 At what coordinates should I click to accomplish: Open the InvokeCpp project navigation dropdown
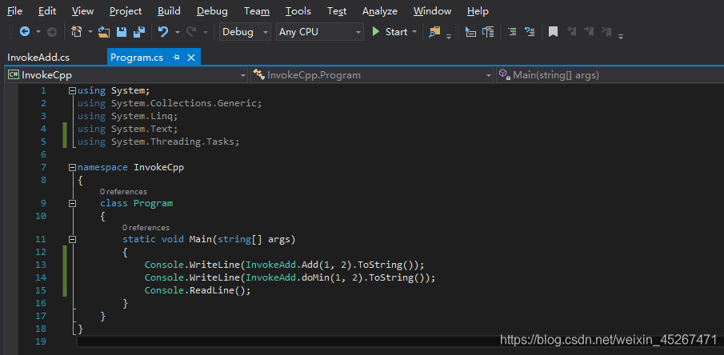(126, 75)
